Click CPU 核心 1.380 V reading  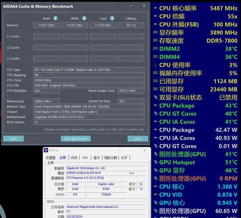pos(228,187)
